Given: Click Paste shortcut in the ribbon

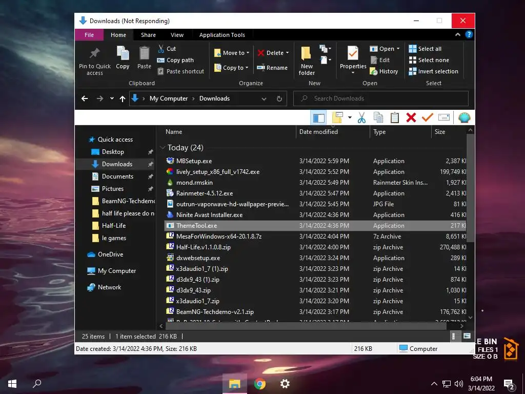Looking at the screenshot, I should tap(180, 71).
